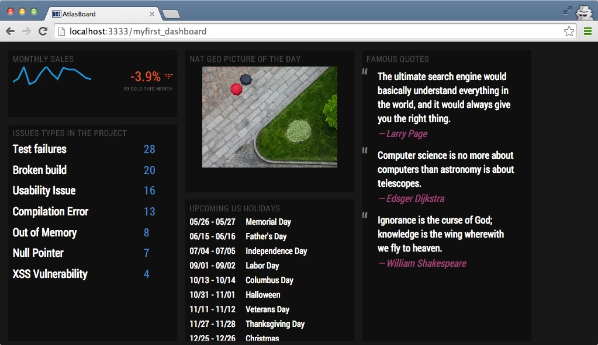Click the quote about computer science and astronomy
Viewport: 598px width, 345px height.
click(x=446, y=169)
